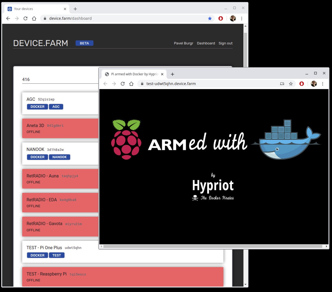
Task: Click the BETA badge
Action: (84, 43)
